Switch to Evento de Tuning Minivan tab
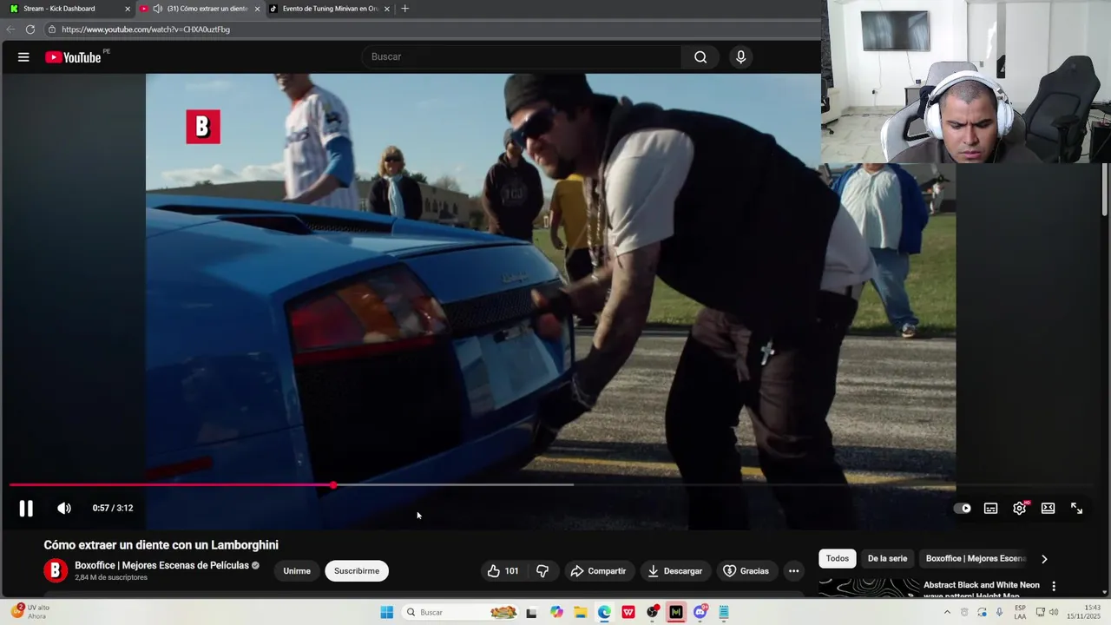This screenshot has height=625, width=1111. click(x=330, y=9)
